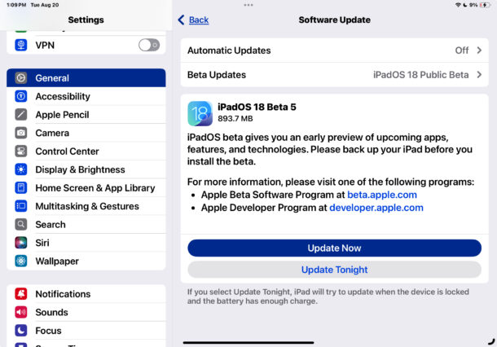Viewport: 497px width, 347px height.
Task: Open Beta Updates selection chevron
Action: click(x=479, y=75)
